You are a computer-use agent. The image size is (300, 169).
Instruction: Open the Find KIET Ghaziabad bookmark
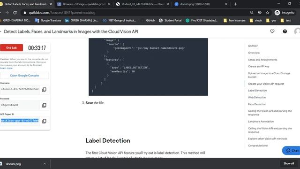coord(202,20)
